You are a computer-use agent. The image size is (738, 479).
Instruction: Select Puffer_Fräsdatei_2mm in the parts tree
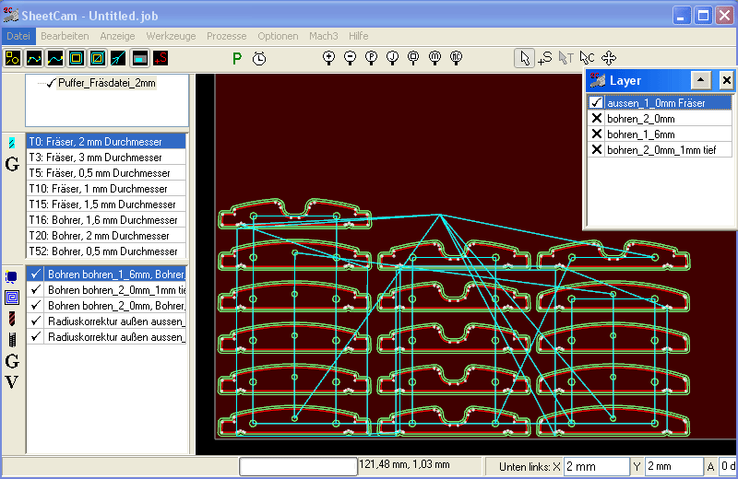pos(106,83)
